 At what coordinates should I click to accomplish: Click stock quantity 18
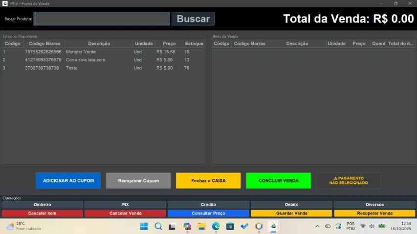(187, 52)
